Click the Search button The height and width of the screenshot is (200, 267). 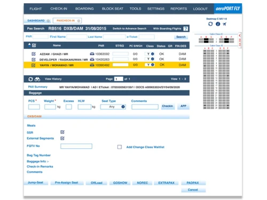(x=181, y=37)
